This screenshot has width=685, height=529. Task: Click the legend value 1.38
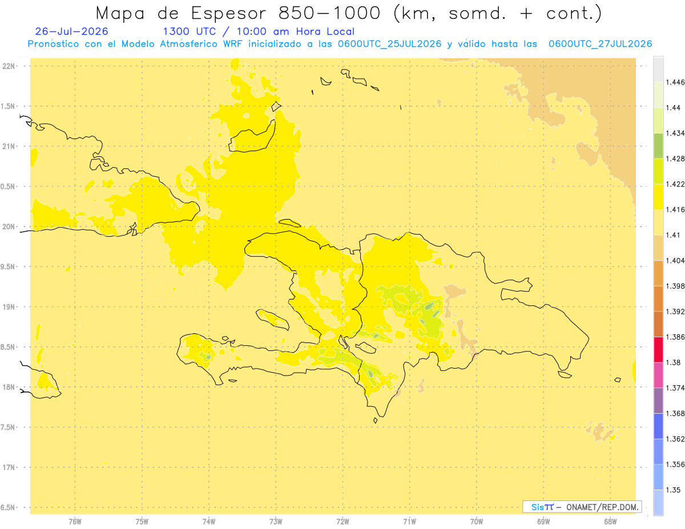coord(673,362)
